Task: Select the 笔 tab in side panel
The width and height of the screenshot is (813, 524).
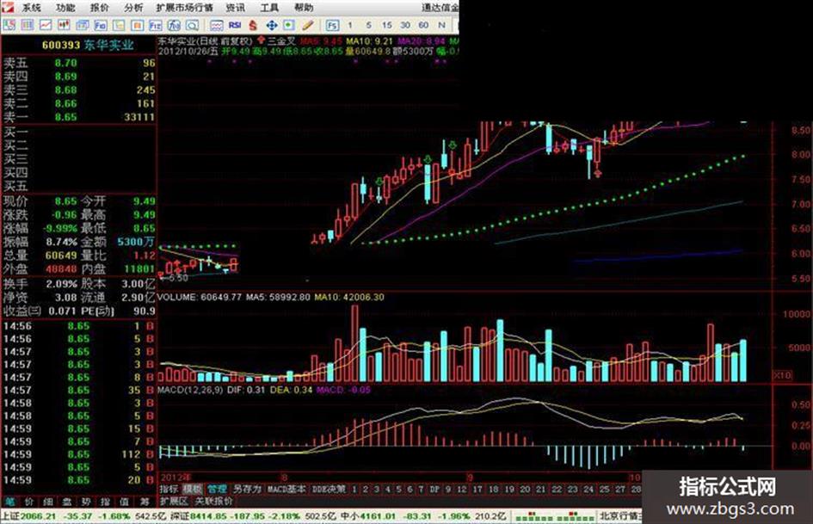Action: point(9,502)
